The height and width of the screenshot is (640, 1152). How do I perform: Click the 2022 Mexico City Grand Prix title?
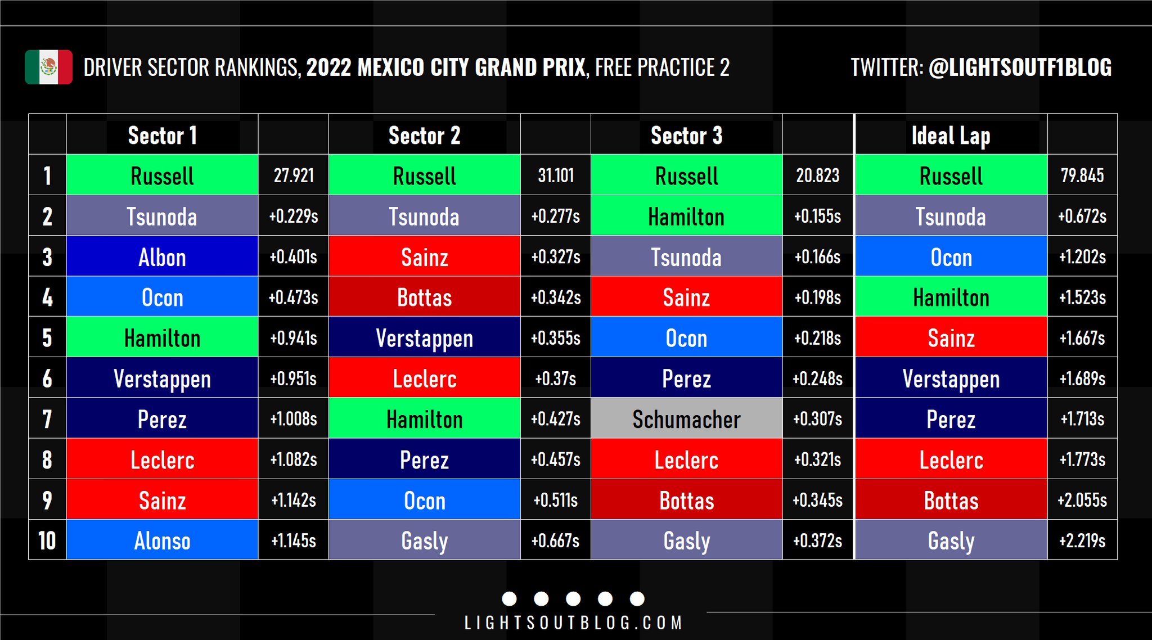(445, 67)
